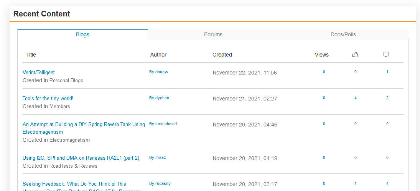The height and width of the screenshot is (191, 420).
Task: Switch to the Forums tab
Action: pos(213,34)
